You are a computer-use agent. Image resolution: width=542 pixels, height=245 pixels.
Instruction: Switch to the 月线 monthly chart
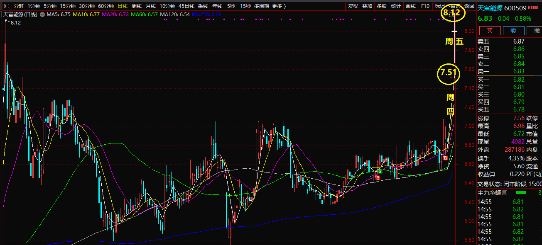pos(151,6)
